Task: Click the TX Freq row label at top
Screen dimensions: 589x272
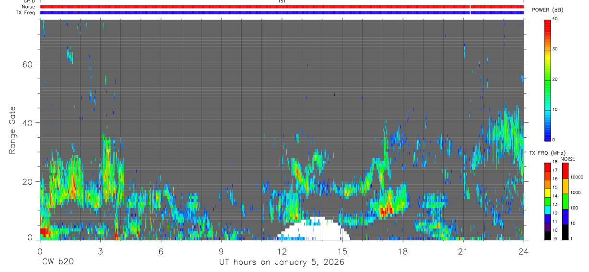Action: [26, 12]
